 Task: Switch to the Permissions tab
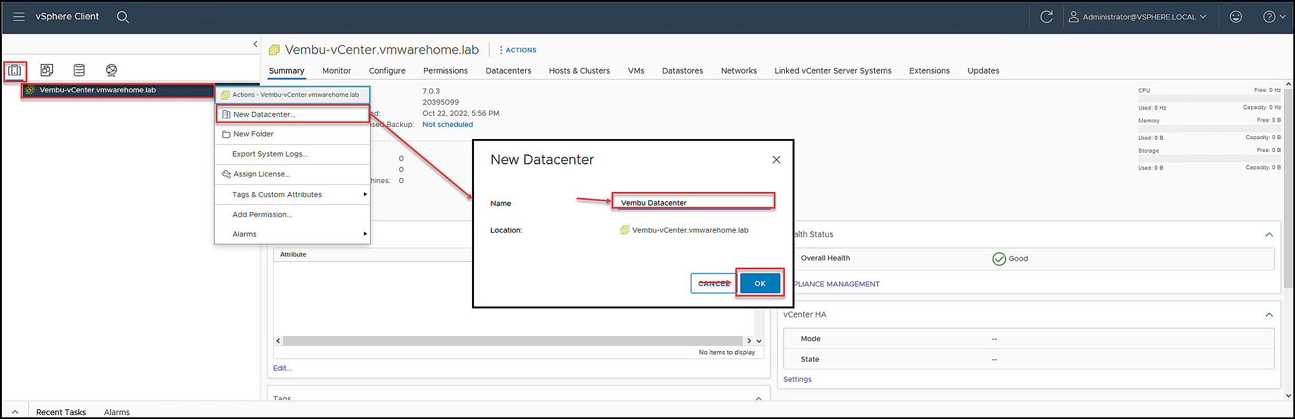pyautogui.click(x=445, y=71)
